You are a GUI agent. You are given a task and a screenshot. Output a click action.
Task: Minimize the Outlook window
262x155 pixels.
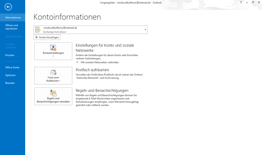tap(247, 2)
